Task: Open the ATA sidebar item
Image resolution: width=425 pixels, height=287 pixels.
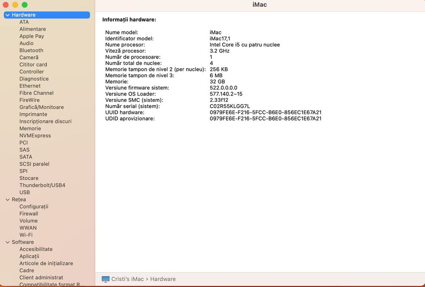Action: (x=24, y=22)
